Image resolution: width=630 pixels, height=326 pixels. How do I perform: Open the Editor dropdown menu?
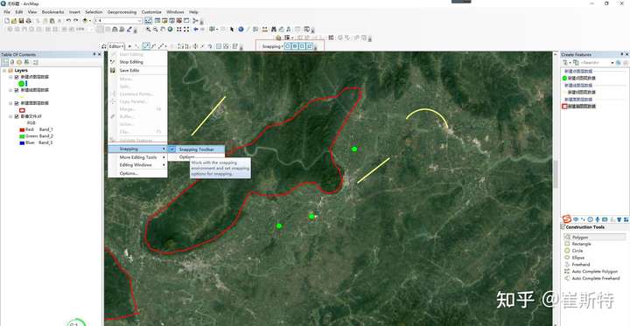coord(117,46)
